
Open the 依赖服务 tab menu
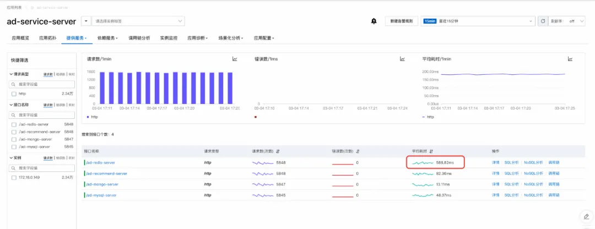pyautogui.click(x=107, y=39)
